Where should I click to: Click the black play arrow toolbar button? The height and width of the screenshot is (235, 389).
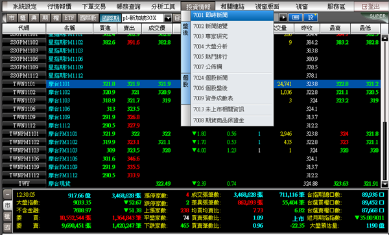pyautogui.click(x=283, y=18)
